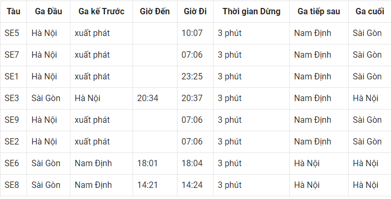Click arrival time 18:01

point(147,163)
